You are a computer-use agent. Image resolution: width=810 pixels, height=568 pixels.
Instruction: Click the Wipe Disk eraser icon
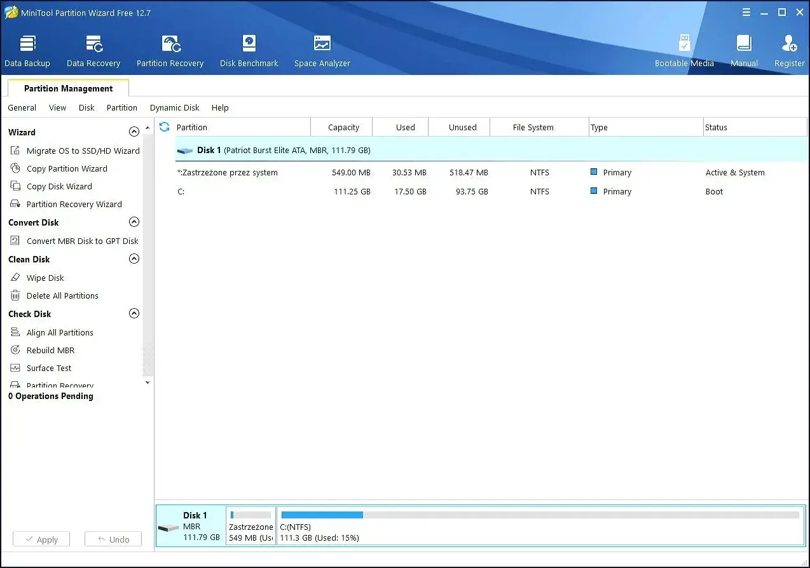click(15, 278)
